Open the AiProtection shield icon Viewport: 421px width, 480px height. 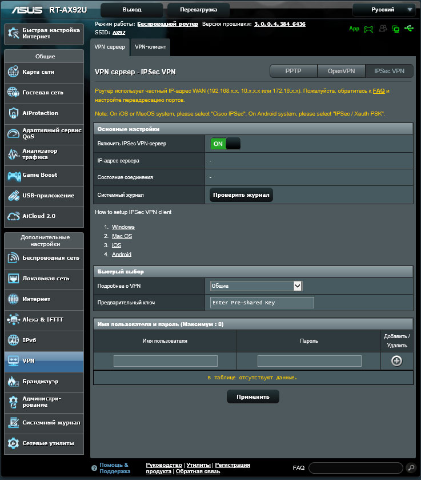pyautogui.click(x=13, y=113)
